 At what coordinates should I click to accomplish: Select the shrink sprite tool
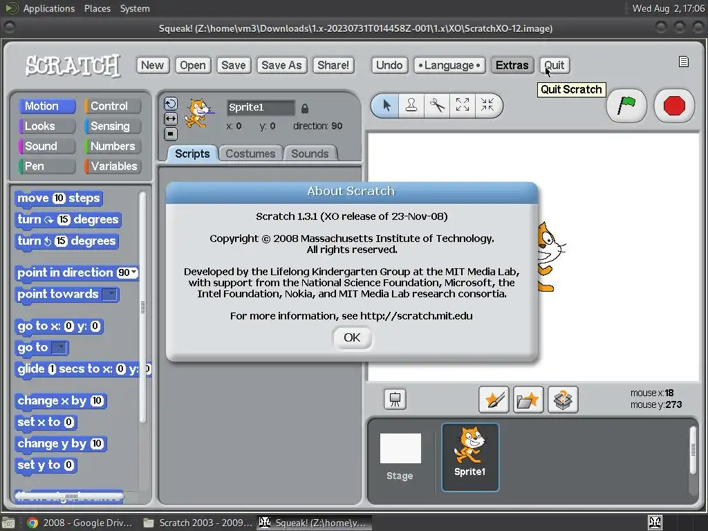[487, 106]
